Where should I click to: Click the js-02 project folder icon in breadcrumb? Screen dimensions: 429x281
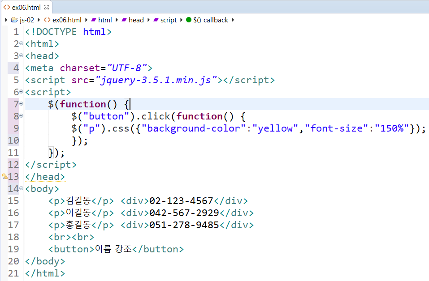(14, 20)
